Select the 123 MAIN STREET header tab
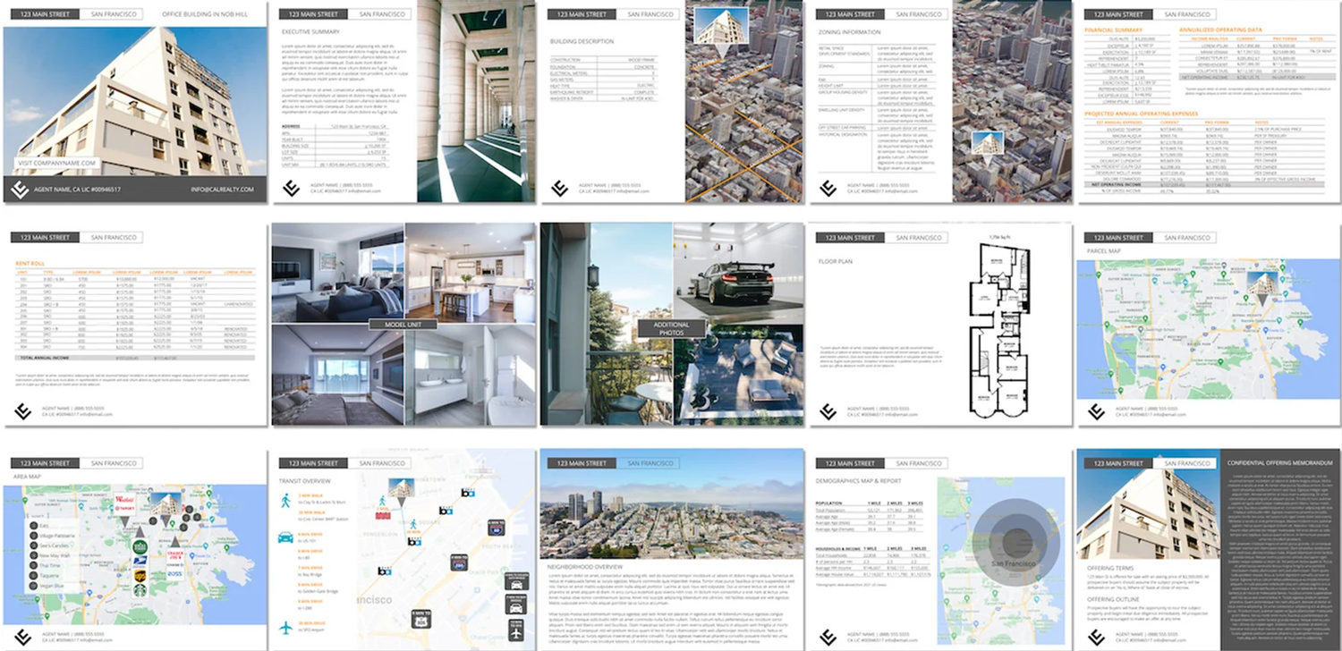Viewport: 1342px width, 651px height. (x=45, y=13)
